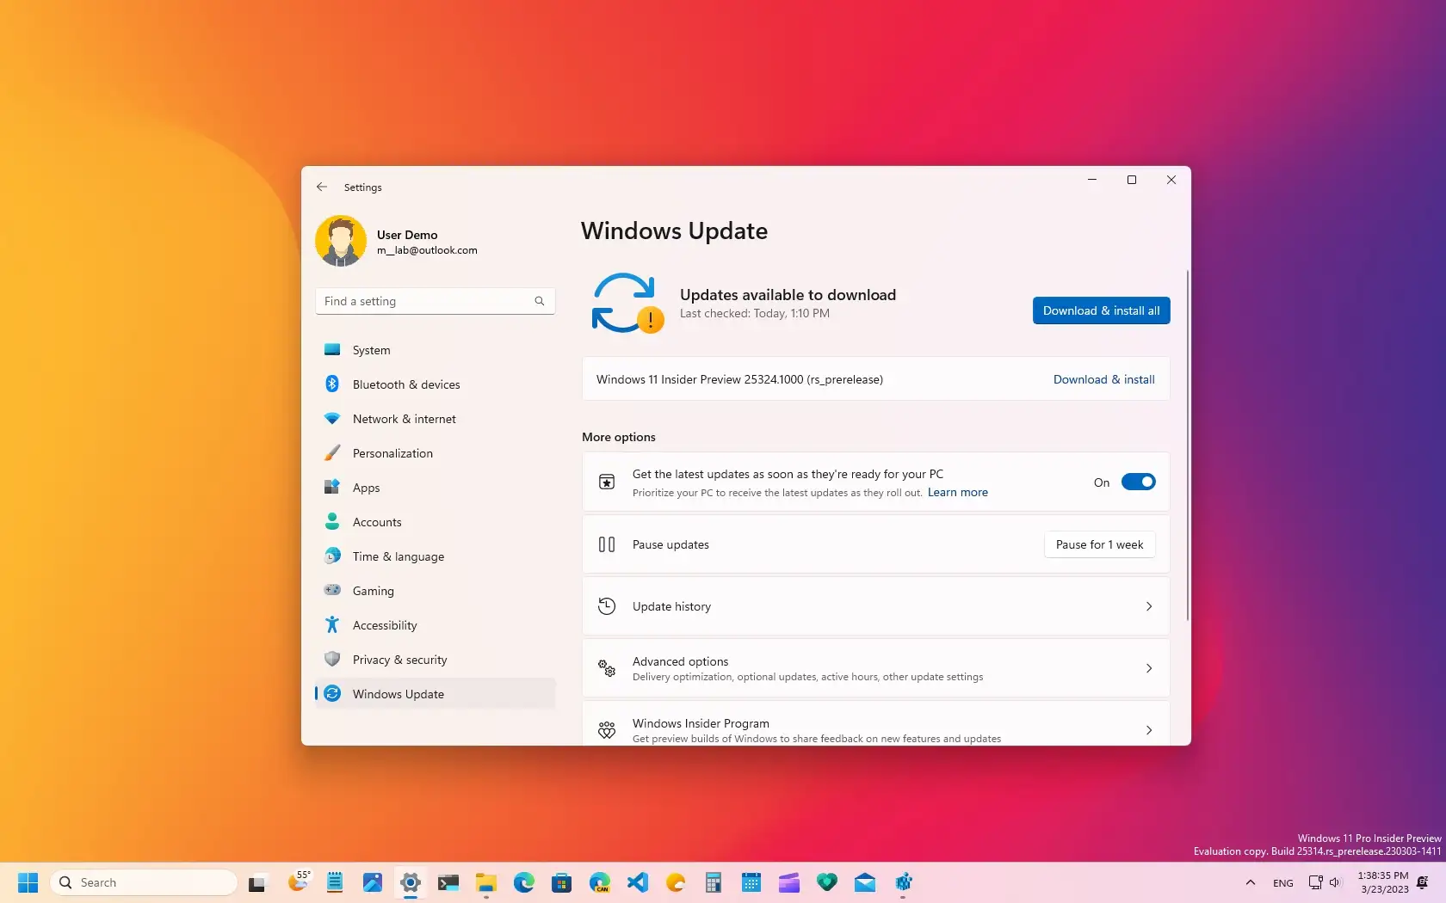
Task: Open Update history
Action: [x=875, y=606]
